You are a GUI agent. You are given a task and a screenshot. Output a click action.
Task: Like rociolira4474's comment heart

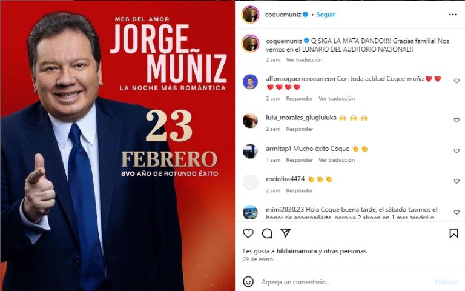point(457,181)
